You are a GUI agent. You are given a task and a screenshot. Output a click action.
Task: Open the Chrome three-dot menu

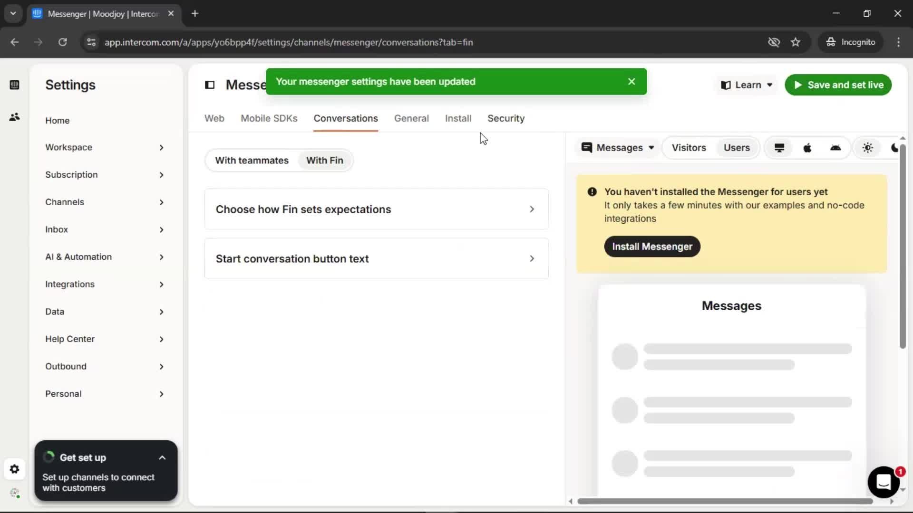pos(898,42)
